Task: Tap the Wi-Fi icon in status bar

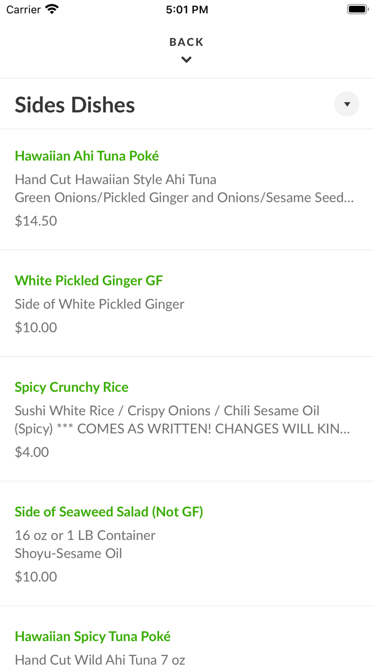Action: tap(50, 9)
